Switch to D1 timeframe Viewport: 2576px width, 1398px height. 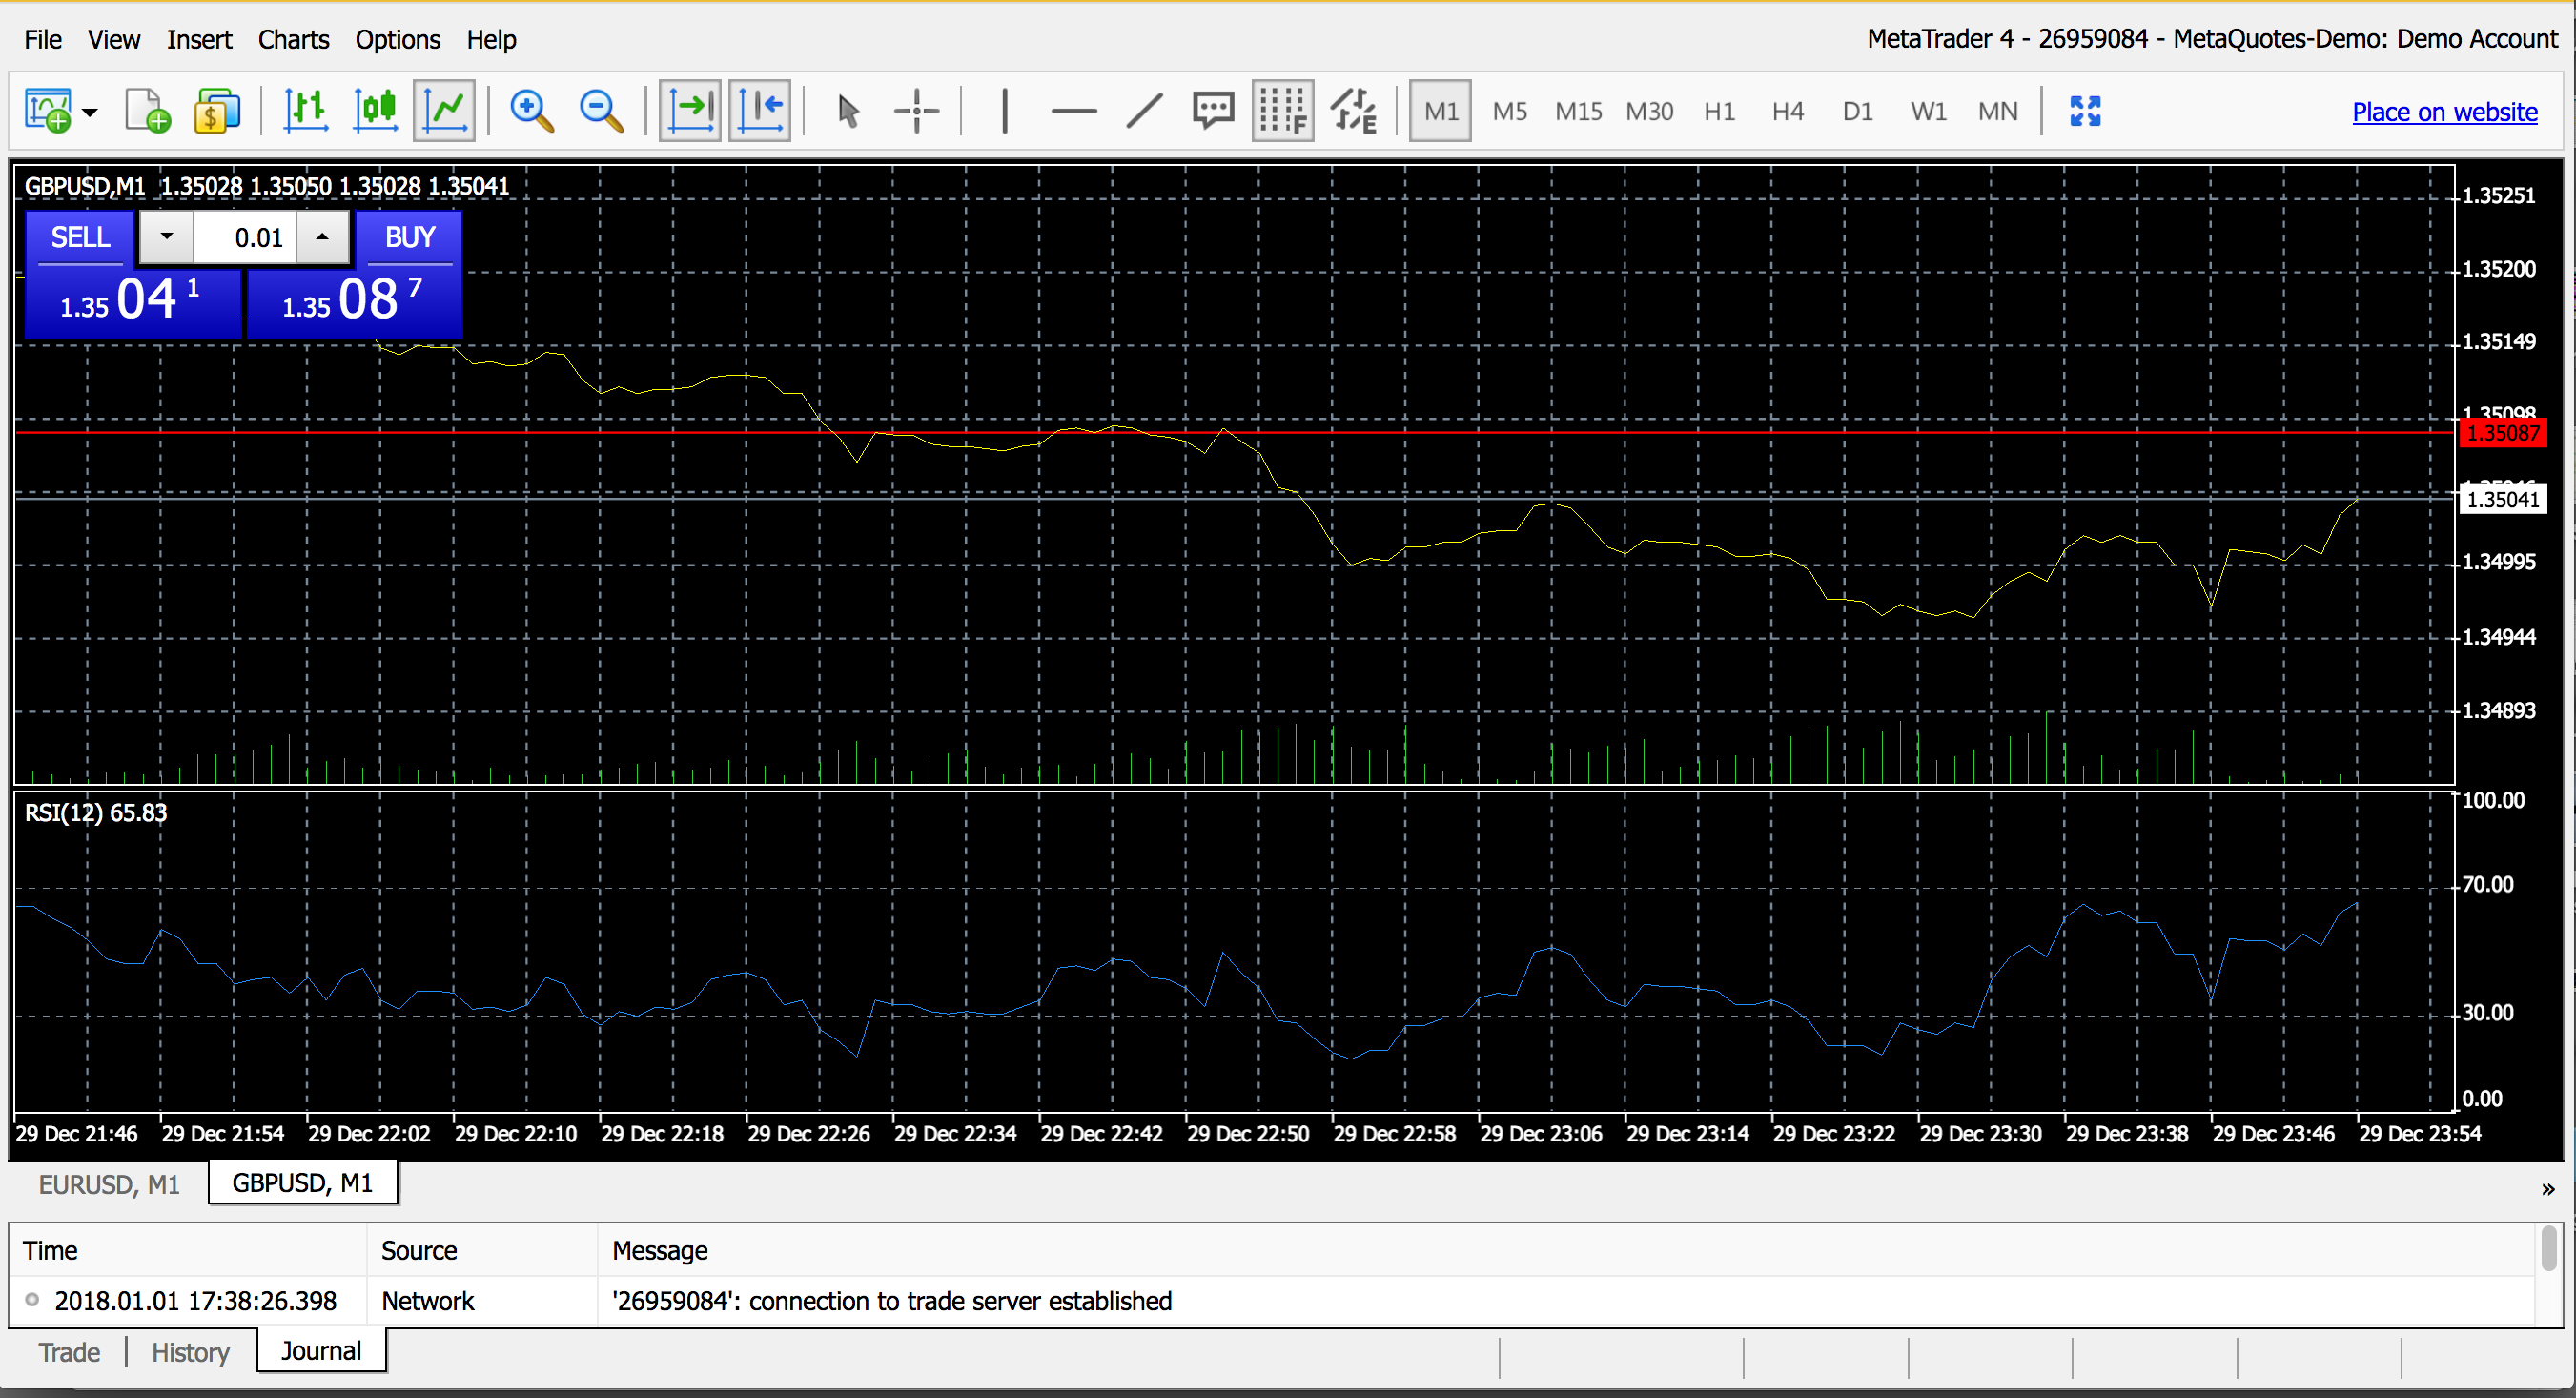(x=1857, y=111)
